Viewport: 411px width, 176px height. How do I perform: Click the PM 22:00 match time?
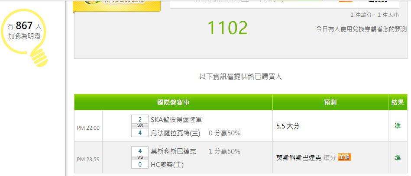[88, 128]
